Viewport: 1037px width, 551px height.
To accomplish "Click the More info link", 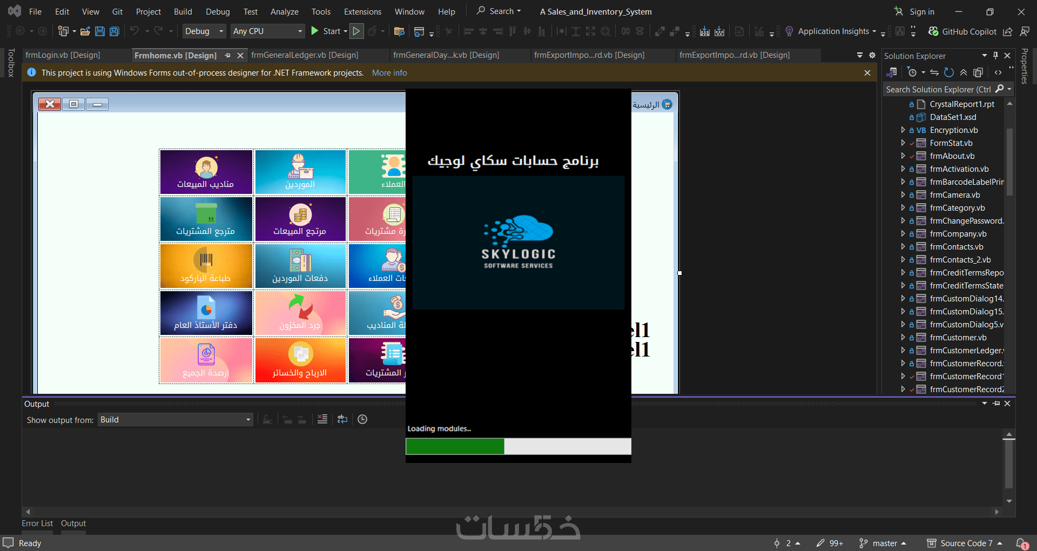I will click(x=389, y=73).
